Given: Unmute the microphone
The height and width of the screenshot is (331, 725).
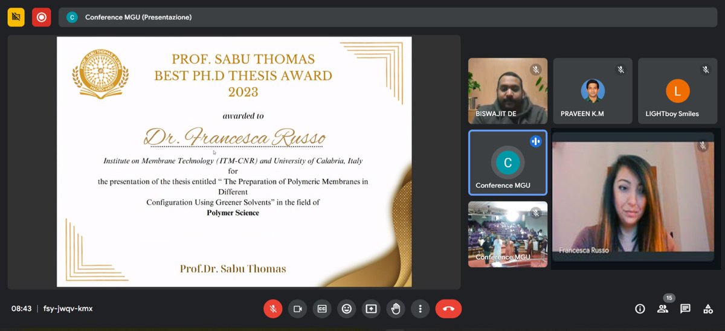Looking at the screenshot, I should 273,309.
